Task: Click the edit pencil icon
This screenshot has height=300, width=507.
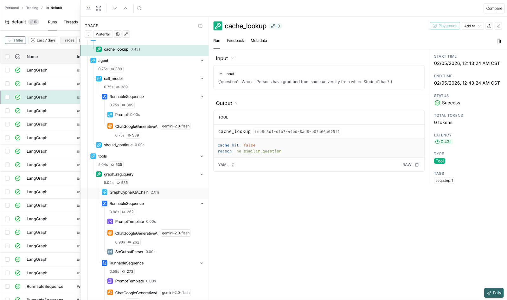Action: (498, 26)
